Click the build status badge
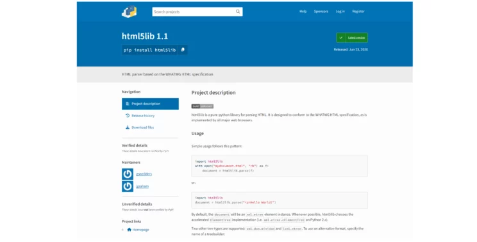The image size is (477, 242). coord(203,106)
